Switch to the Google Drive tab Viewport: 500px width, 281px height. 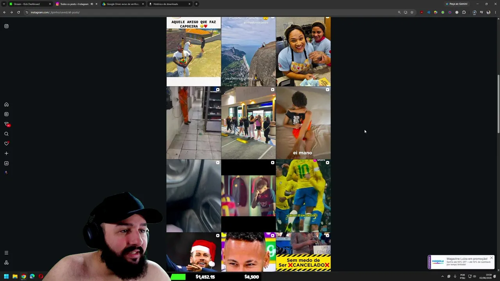(123, 4)
